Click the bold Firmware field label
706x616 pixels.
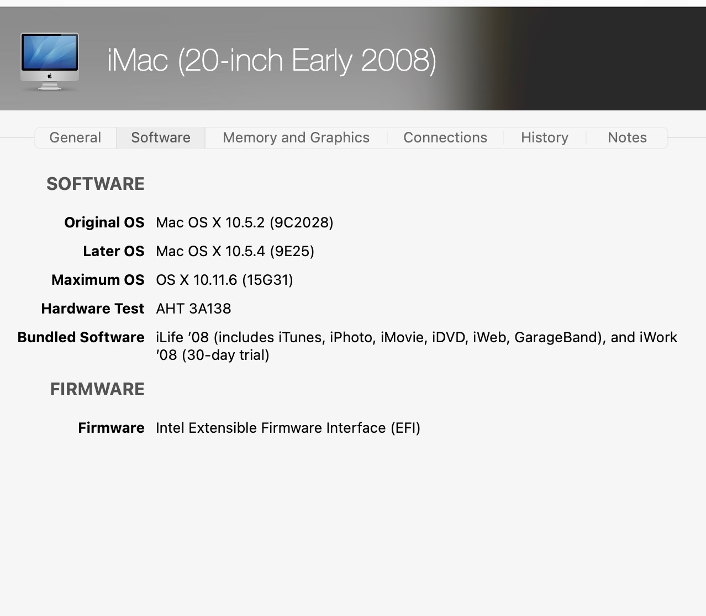(x=111, y=428)
